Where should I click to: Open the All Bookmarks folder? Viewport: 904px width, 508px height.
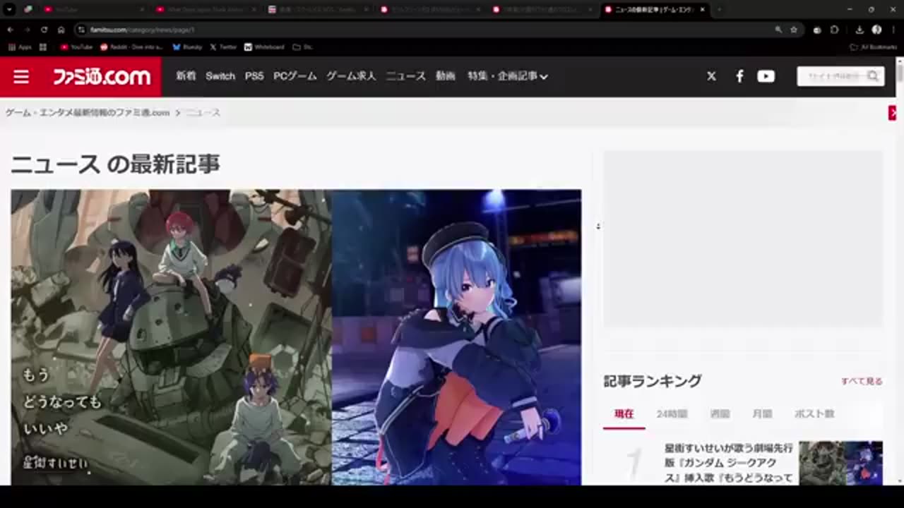click(874, 47)
